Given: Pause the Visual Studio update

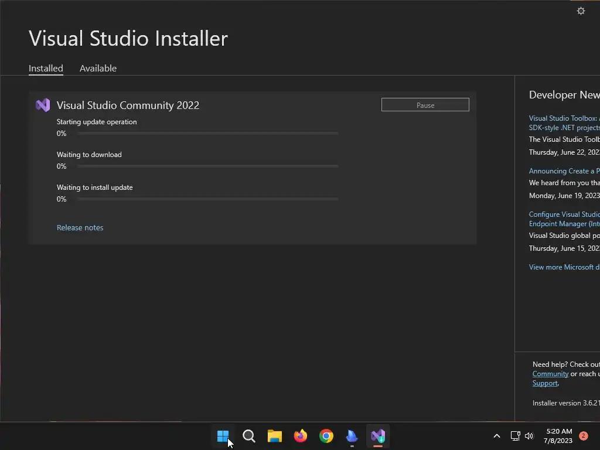Looking at the screenshot, I should click(x=425, y=105).
